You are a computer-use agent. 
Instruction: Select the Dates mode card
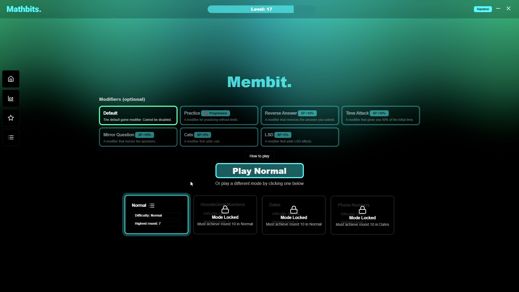coord(294,215)
